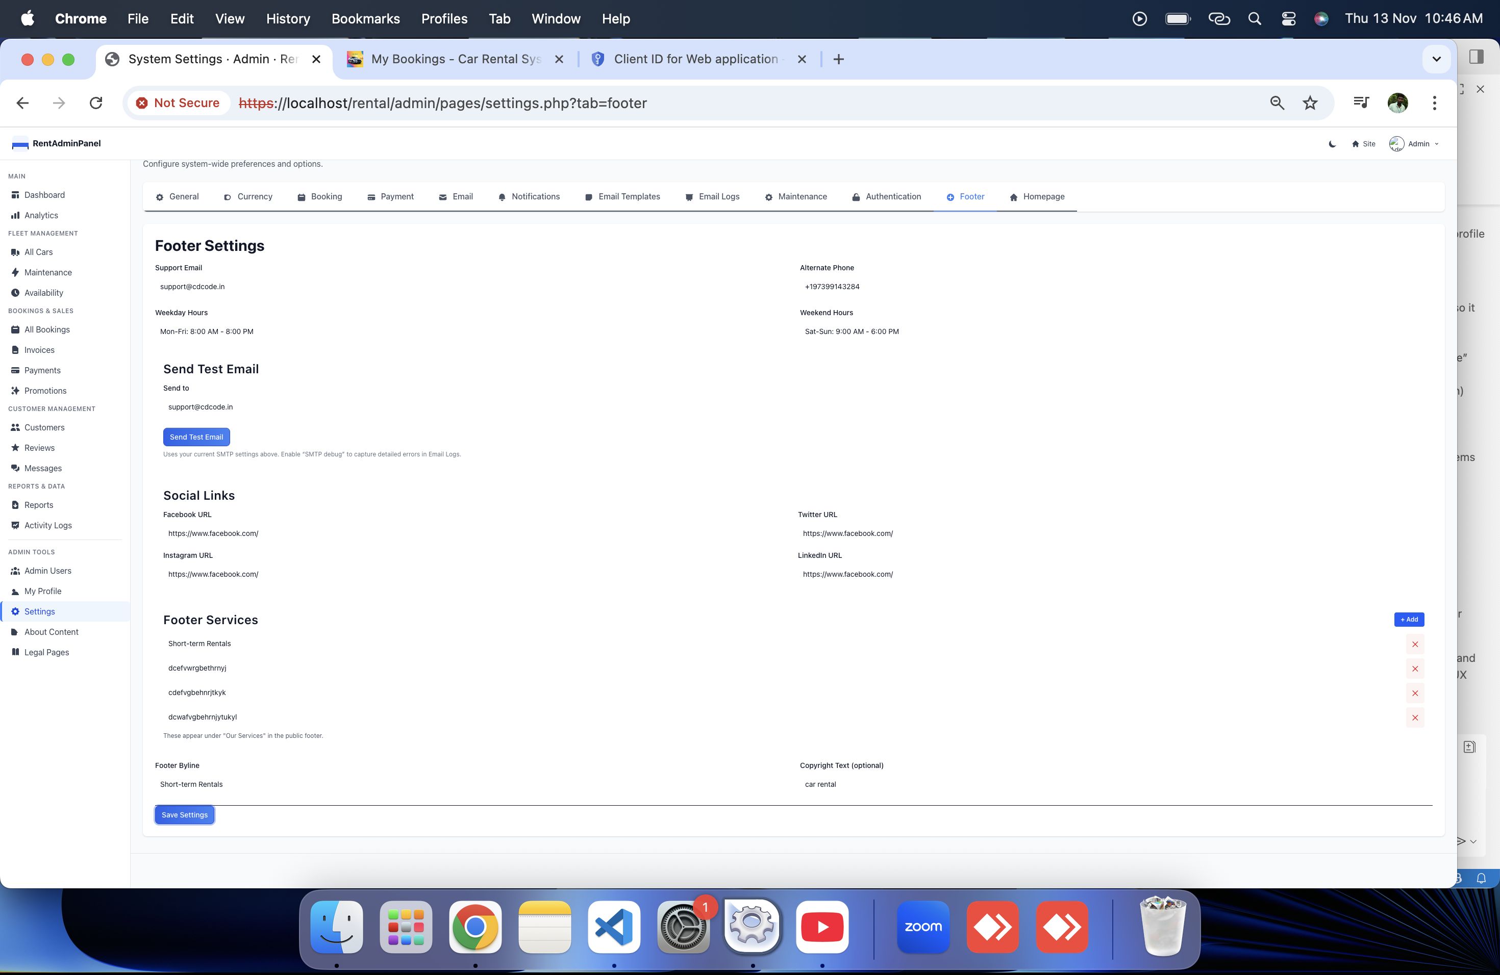This screenshot has width=1500, height=975.
Task: Bookmark this page with star icon
Action: tap(1310, 102)
